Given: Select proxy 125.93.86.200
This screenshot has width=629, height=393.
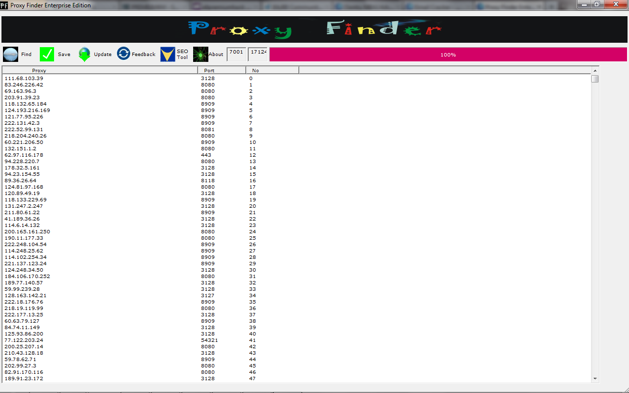Looking at the screenshot, I should click(24, 334).
